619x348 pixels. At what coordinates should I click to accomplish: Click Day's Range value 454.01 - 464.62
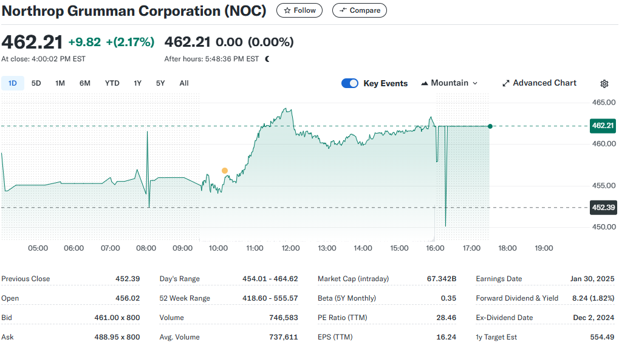coord(270,279)
